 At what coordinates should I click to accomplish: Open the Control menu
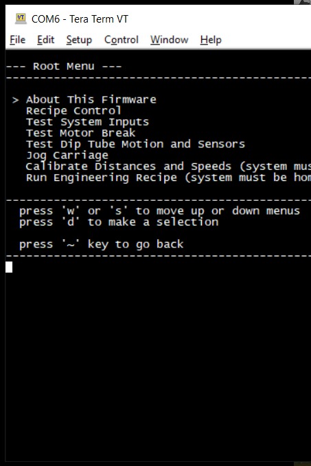(x=122, y=40)
